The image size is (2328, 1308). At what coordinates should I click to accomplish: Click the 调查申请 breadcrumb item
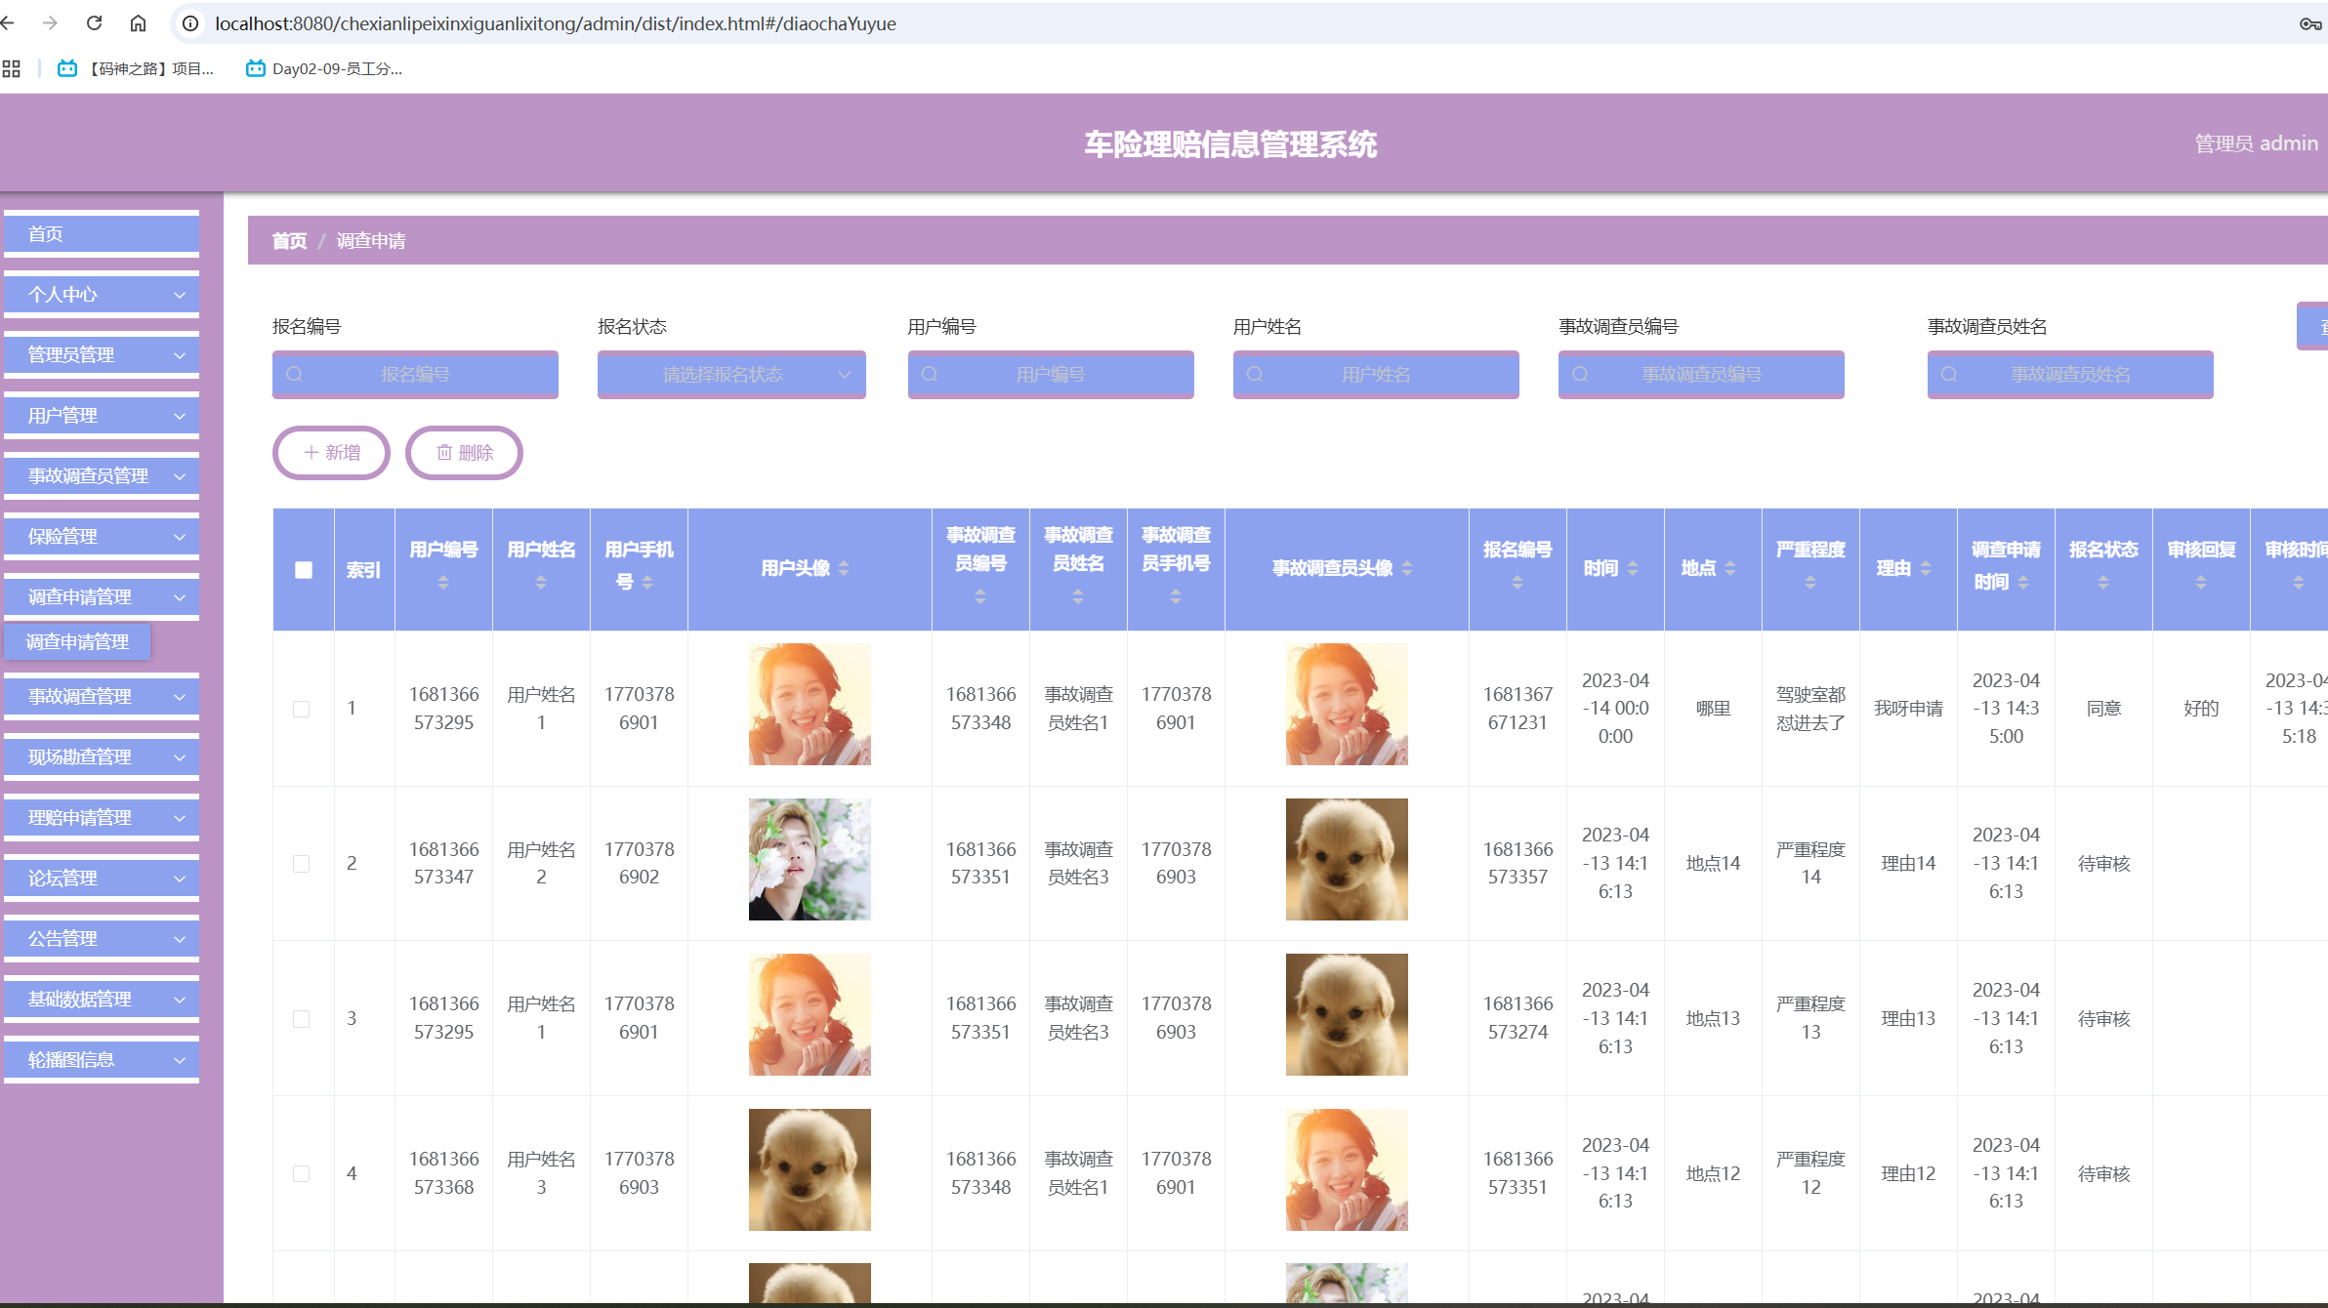pos(371,240)
